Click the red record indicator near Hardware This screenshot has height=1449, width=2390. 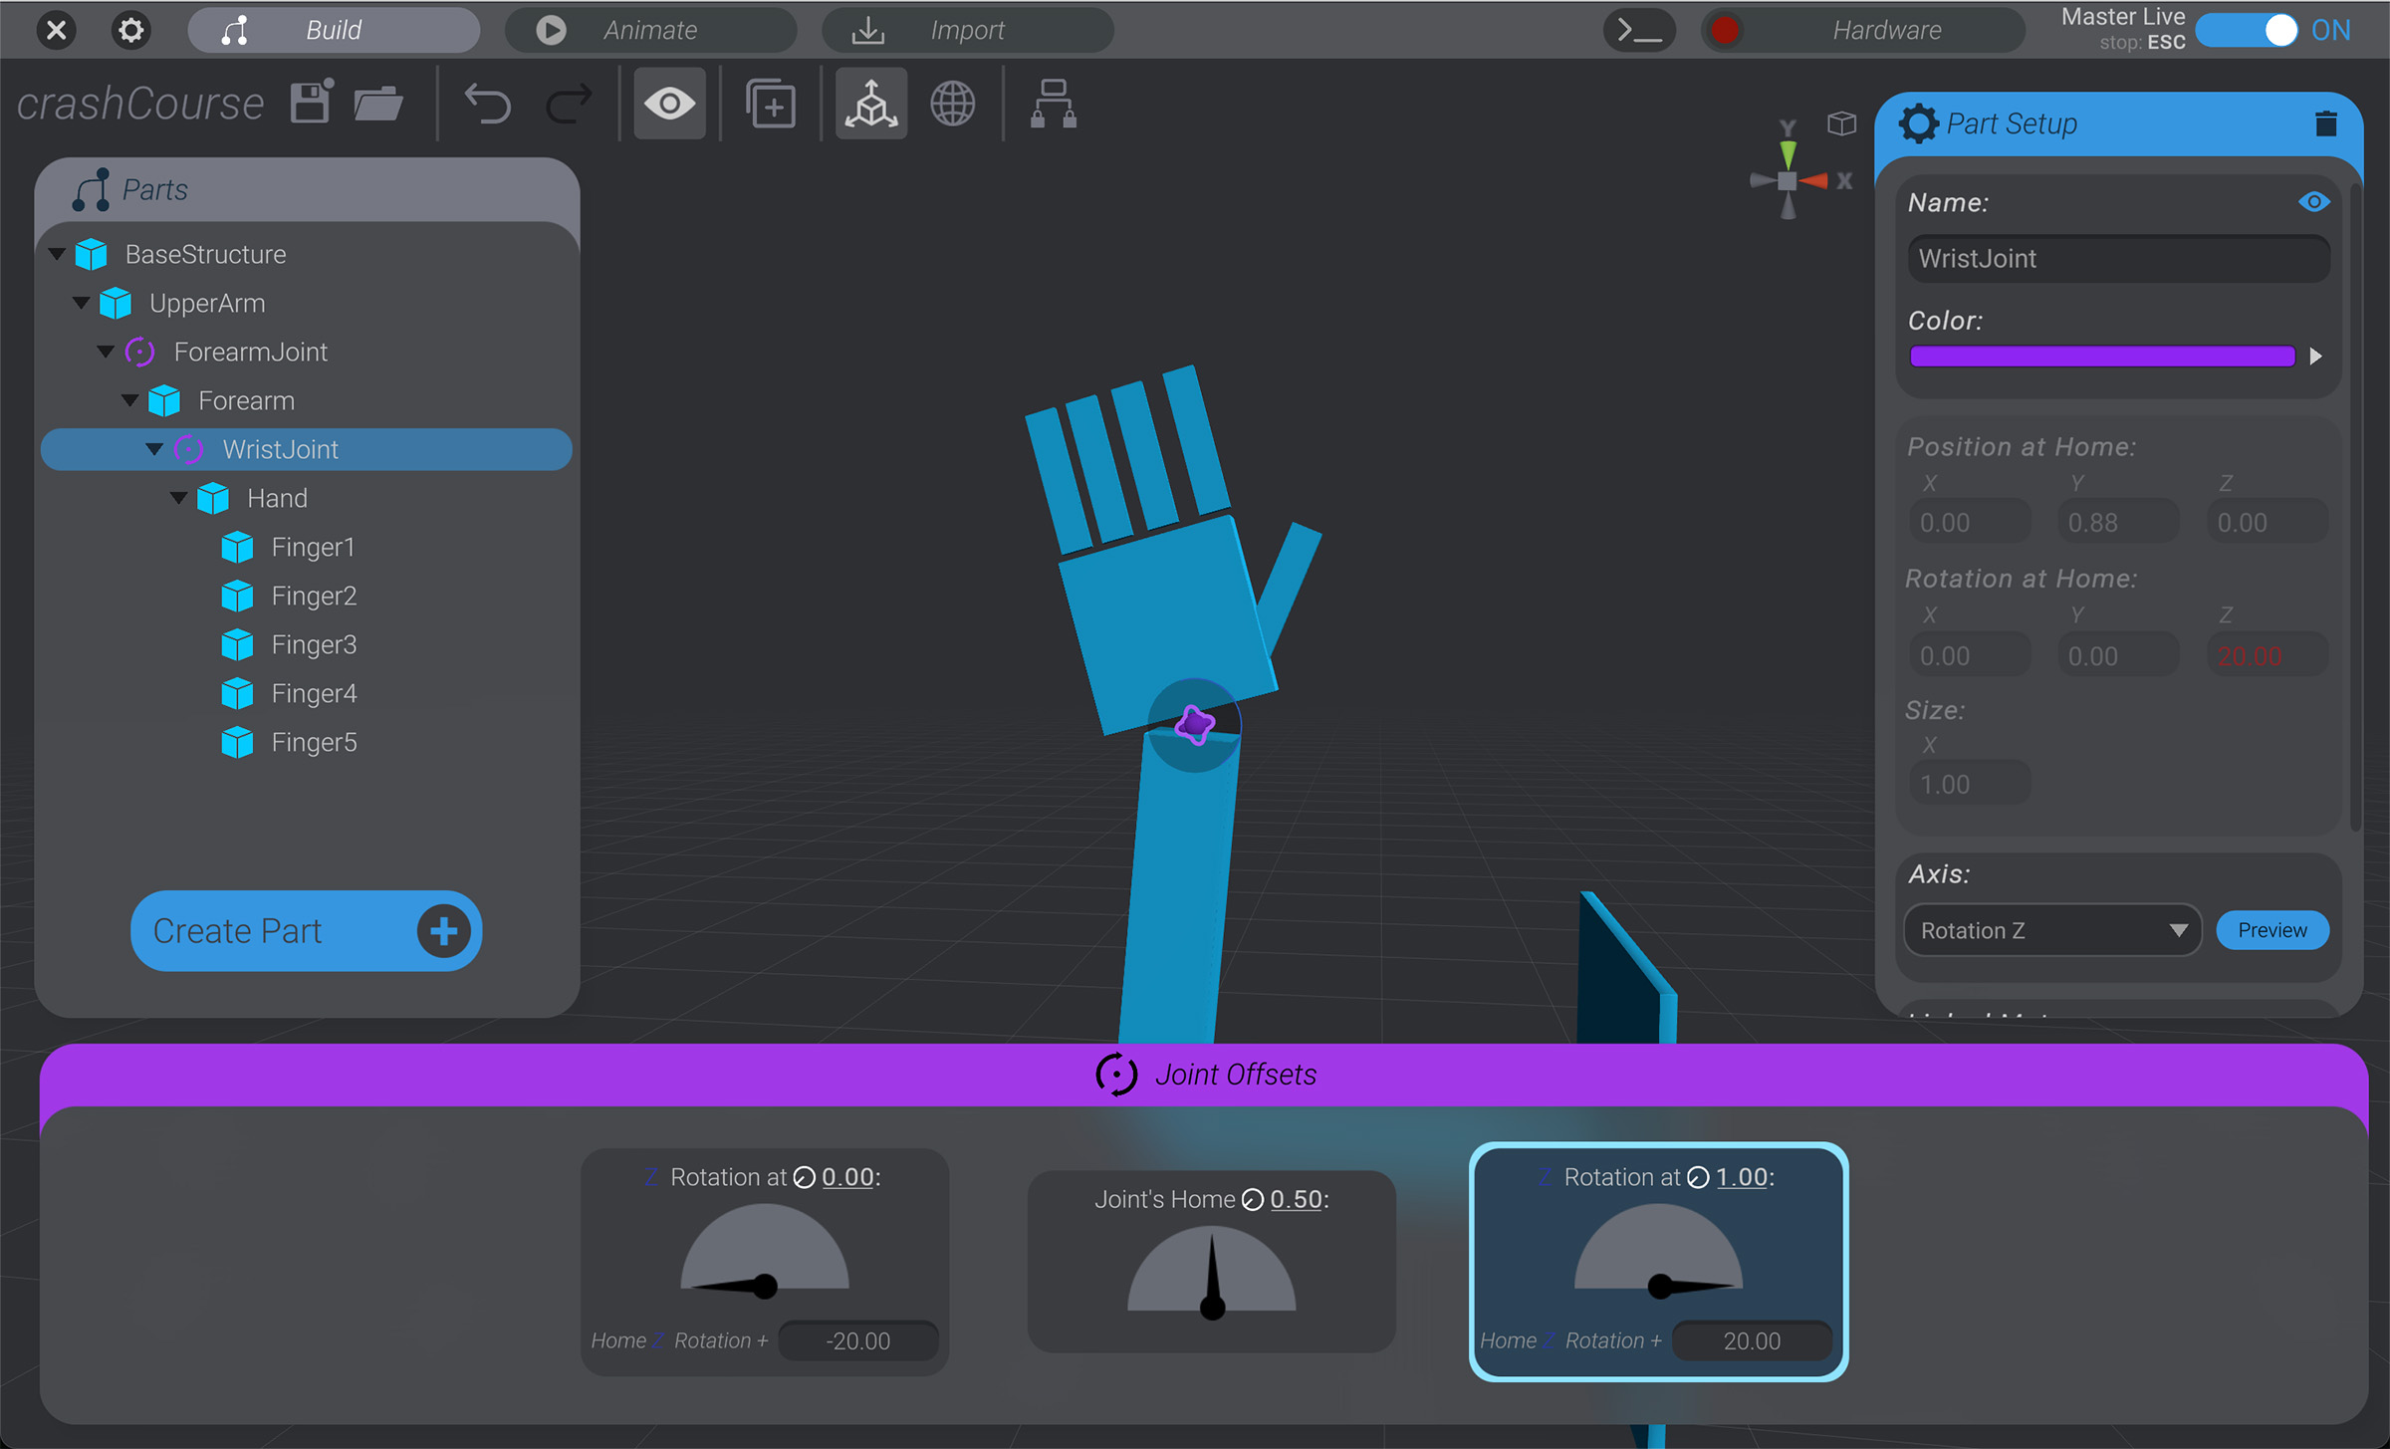(1726, 30)
